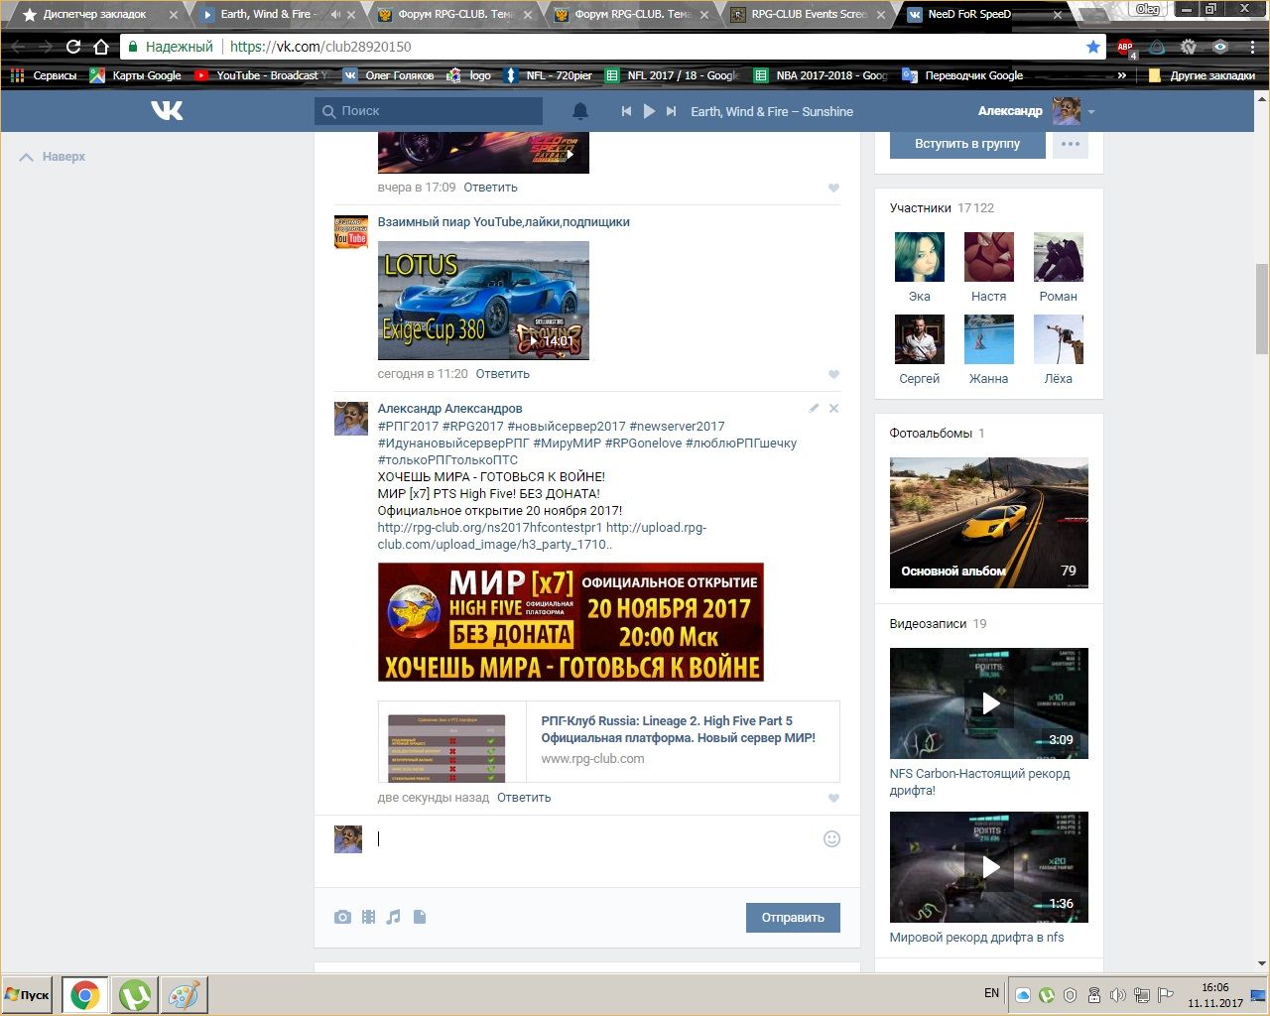Click the Вступить в группу button
The height and width of the screenshot is (1016, 1270).
(967, 144)
